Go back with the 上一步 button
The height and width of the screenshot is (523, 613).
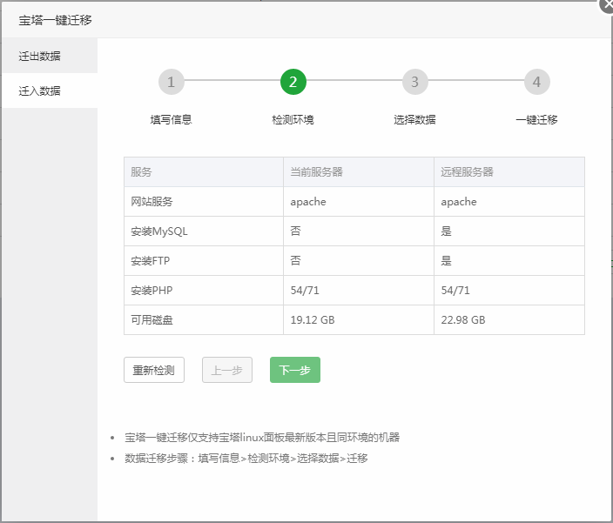(x=227, y=370)
